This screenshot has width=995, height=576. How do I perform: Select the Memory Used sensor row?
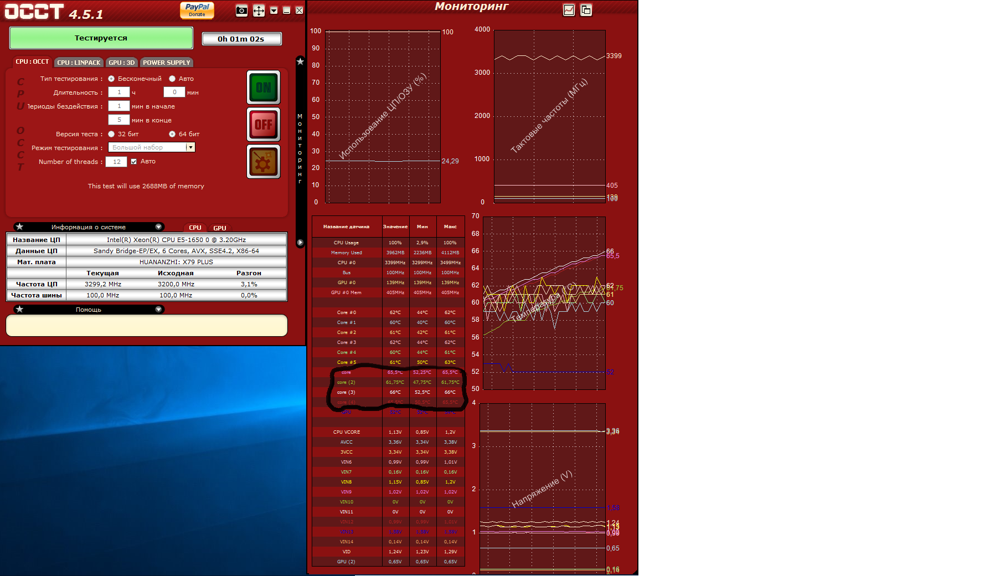(388, 253)
